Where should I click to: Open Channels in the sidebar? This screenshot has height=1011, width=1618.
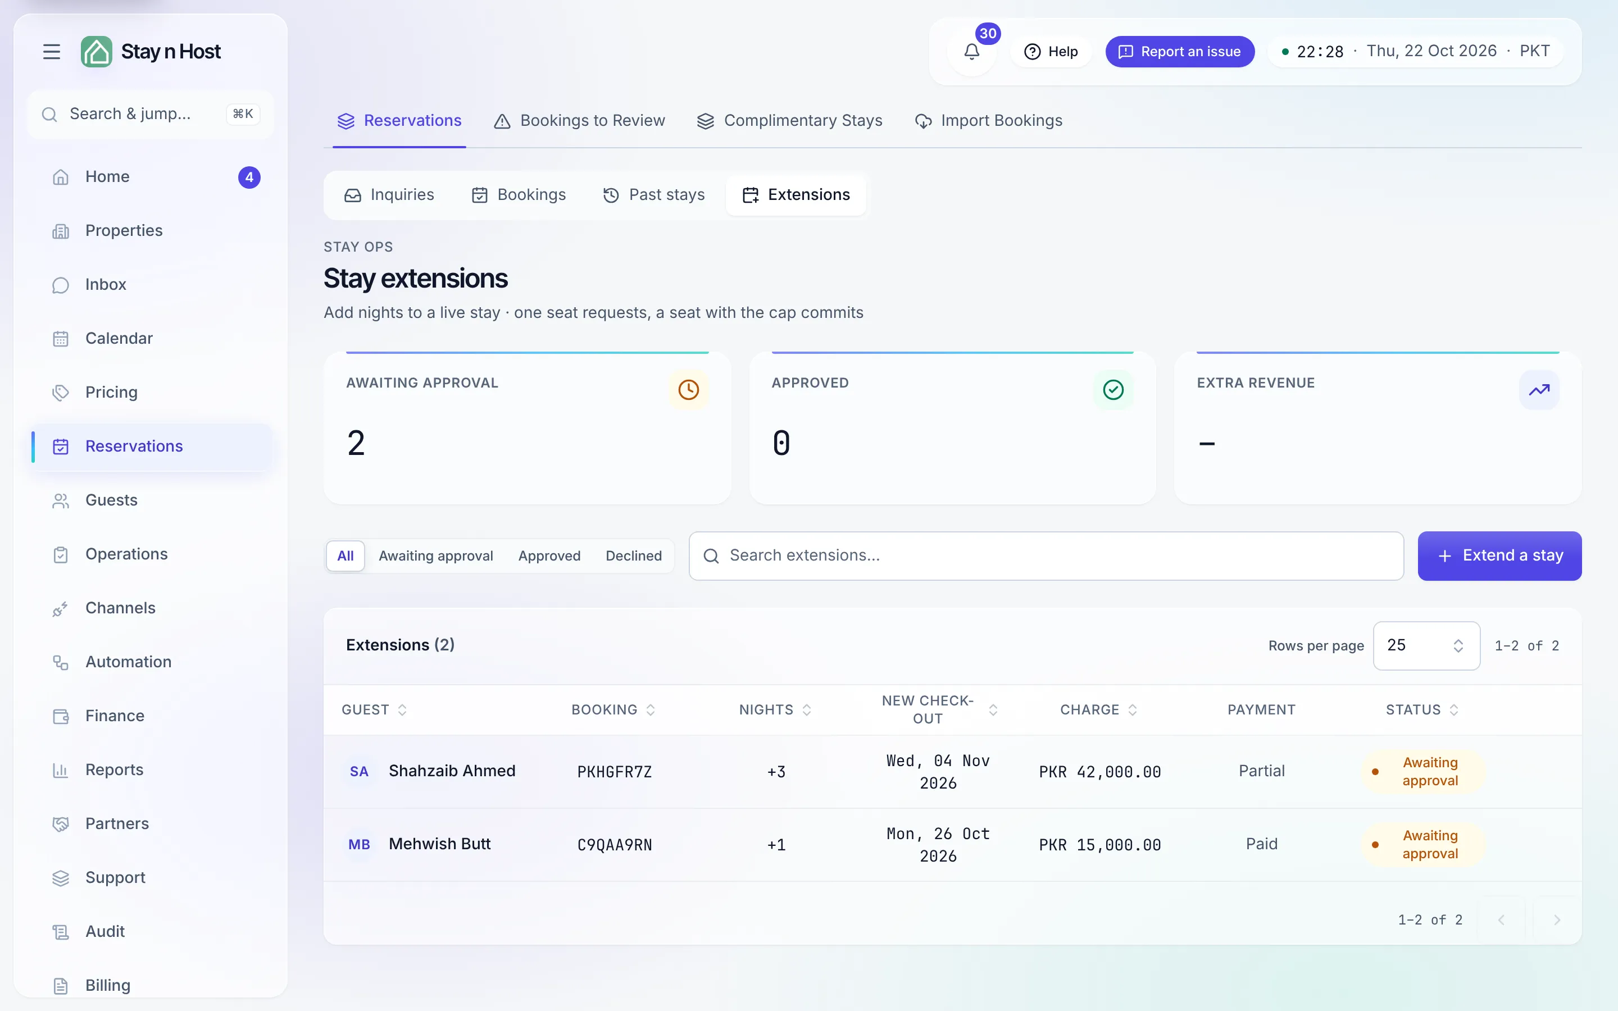point(152,608)
